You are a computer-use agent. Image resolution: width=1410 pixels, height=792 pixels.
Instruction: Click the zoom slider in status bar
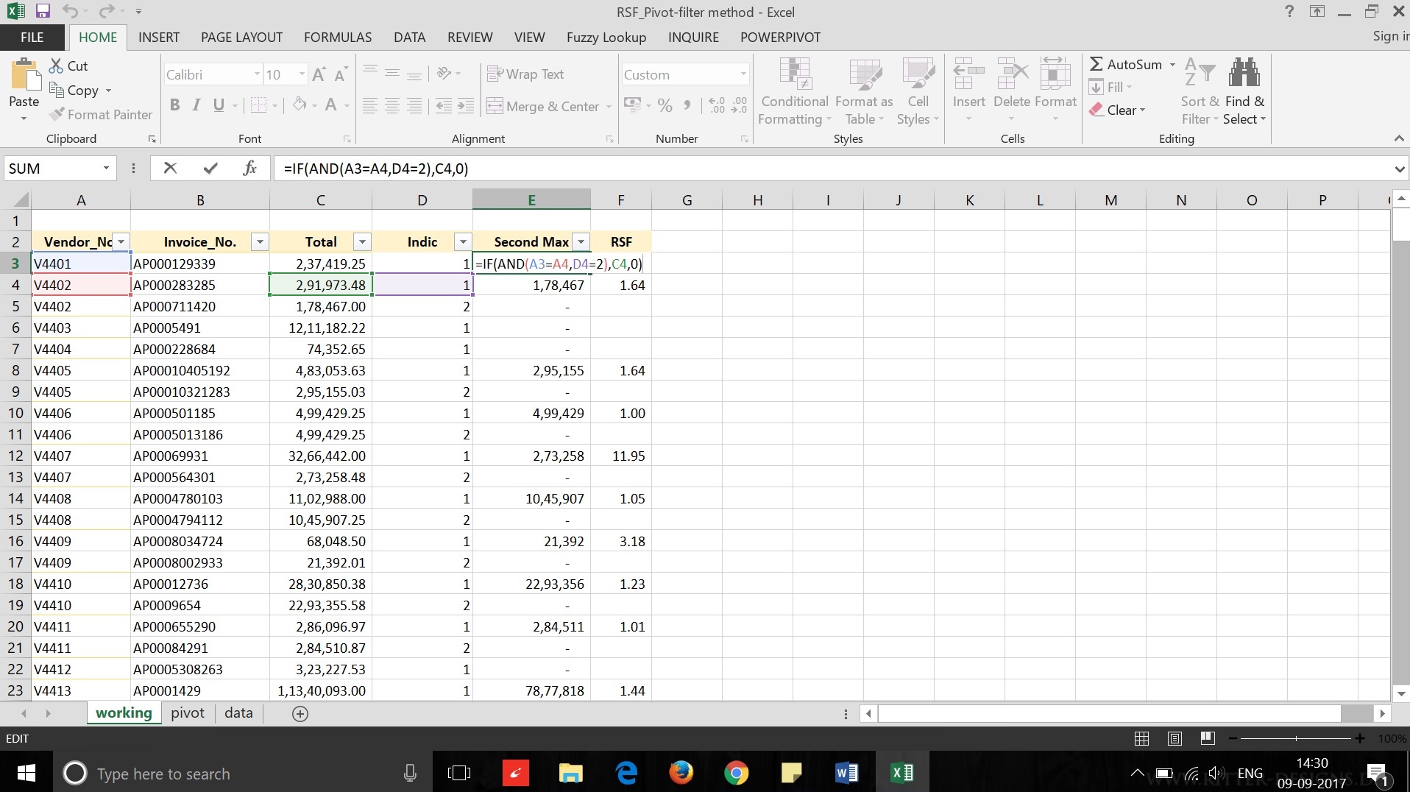point(1295,738)
